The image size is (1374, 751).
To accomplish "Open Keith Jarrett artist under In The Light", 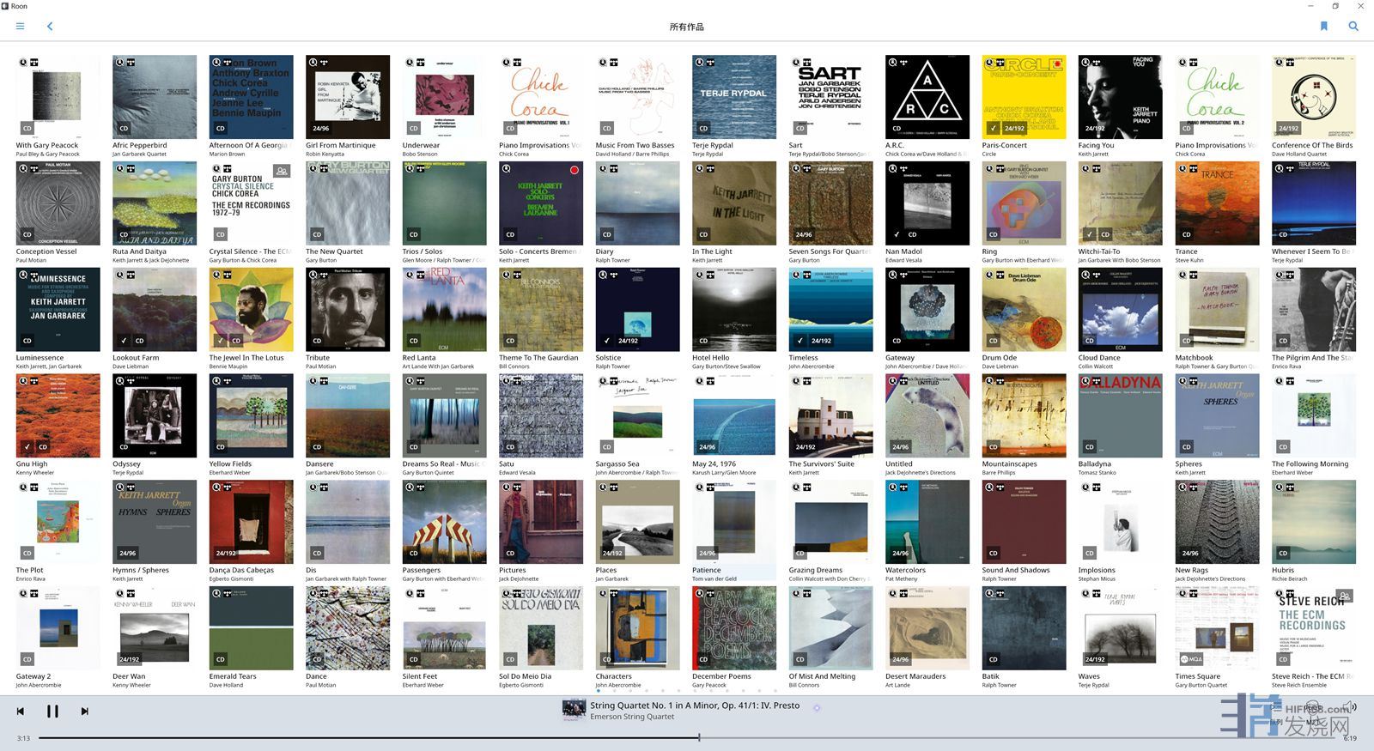I will [x=708, y=260].
